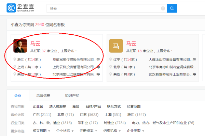This screenshot has height=136, width=205.
Task: Click the 2940 同名老板 result count
Action: click(40, 25)
